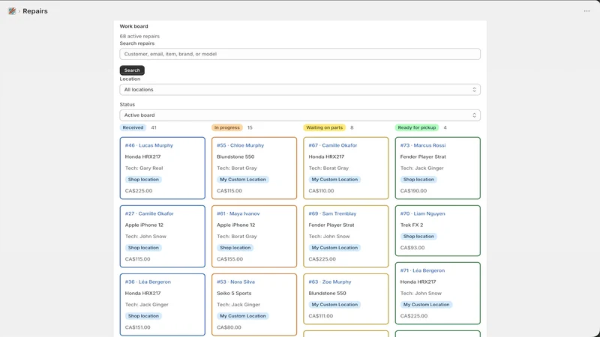Screen dimensions: 600x337
Task: Click My Custom Location tag on #69 card
Action: pyautogui.click(x=334, y=248)
